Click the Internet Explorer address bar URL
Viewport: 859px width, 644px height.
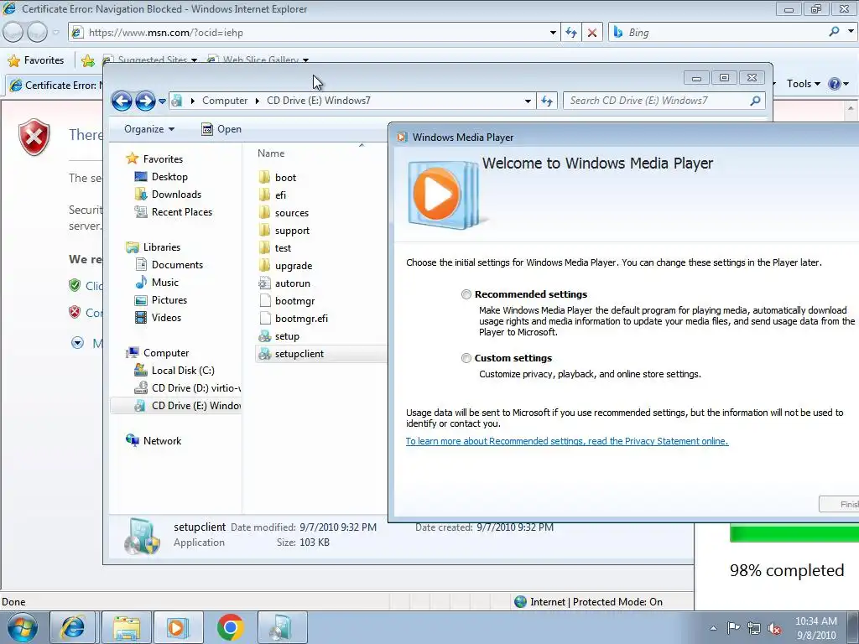(x=165, y=33)
